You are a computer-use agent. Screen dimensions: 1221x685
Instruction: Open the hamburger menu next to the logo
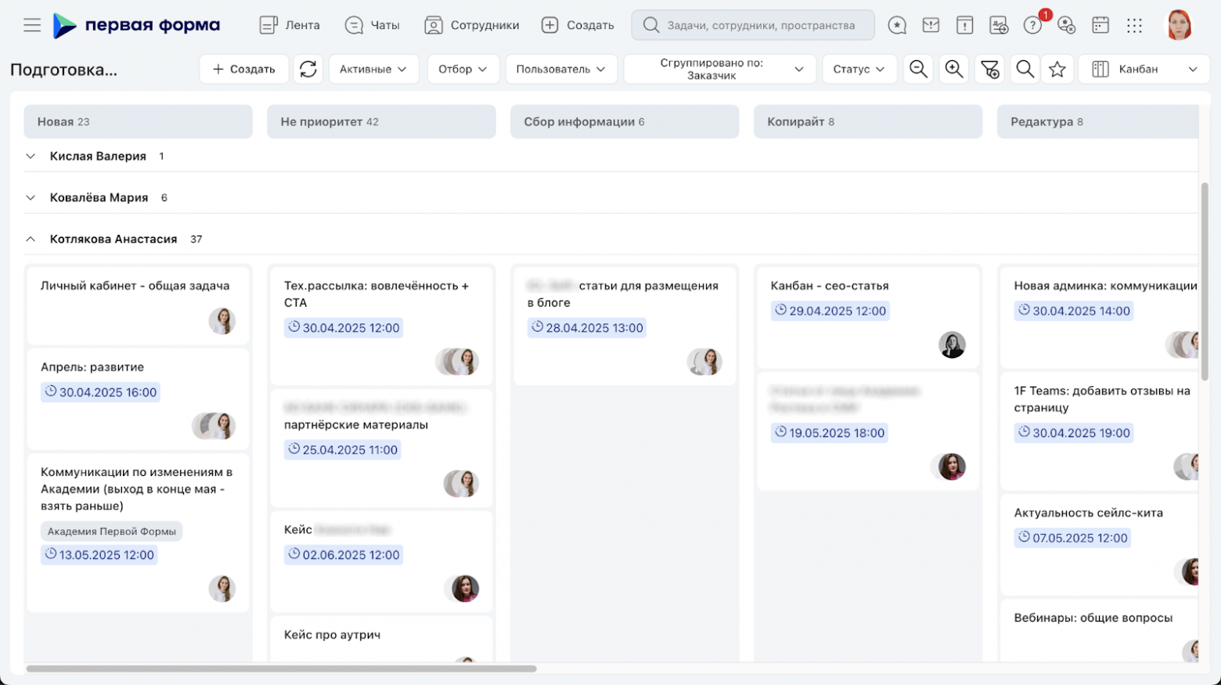point(32,25)
